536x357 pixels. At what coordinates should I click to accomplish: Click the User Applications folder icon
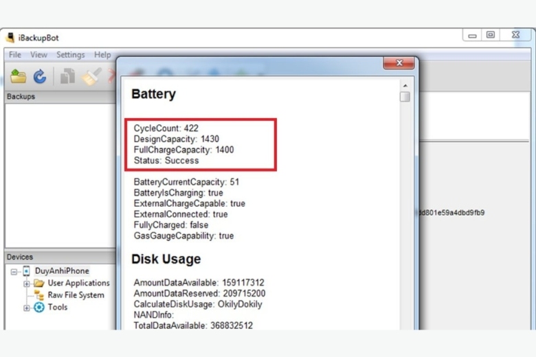click(39, 284)
